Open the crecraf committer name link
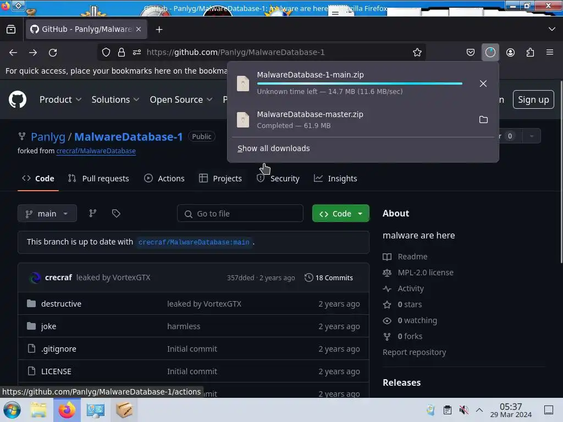This screenshot has width=563, height=422. [x=58, y=277]
